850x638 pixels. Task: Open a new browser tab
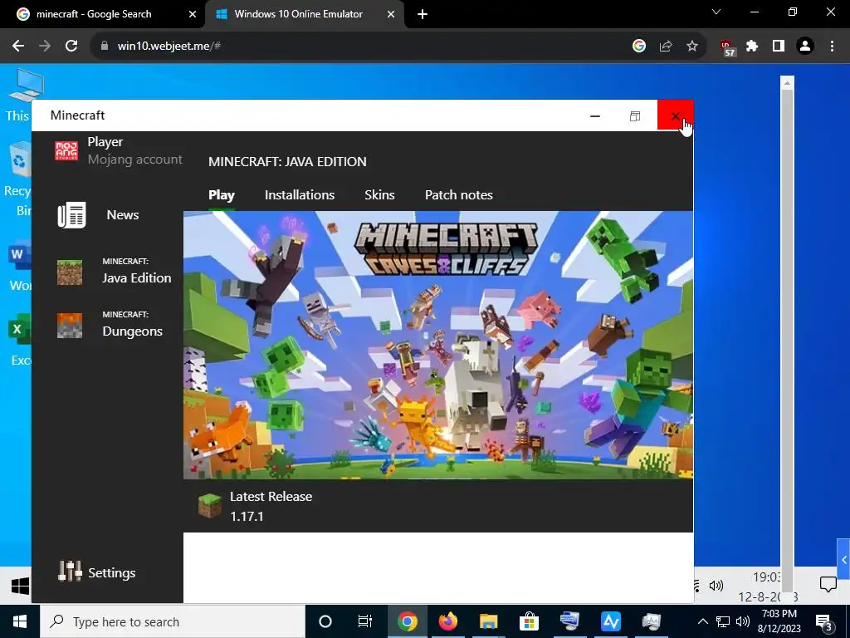(423, 15)
